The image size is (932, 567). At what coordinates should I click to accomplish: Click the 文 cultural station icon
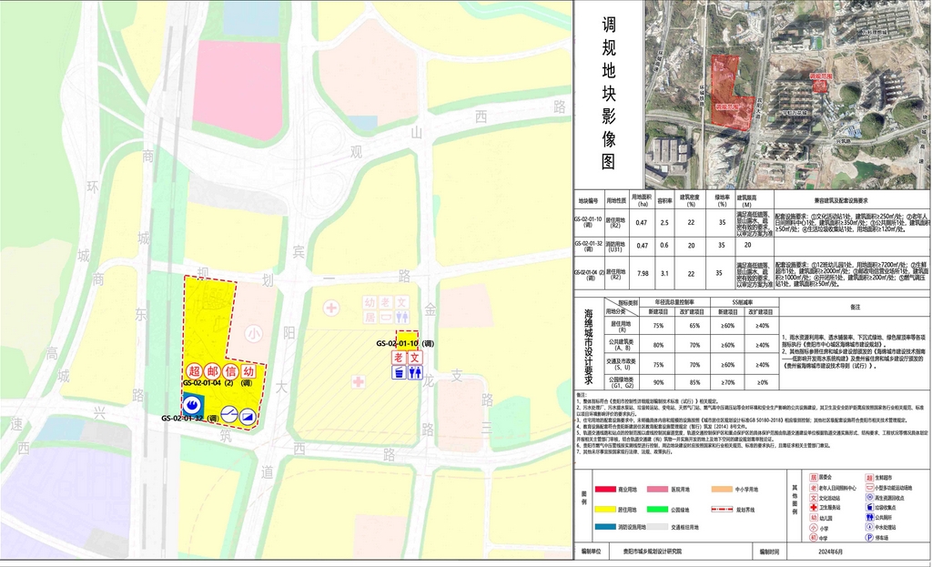pyautogui.click(x=416, y=358)
